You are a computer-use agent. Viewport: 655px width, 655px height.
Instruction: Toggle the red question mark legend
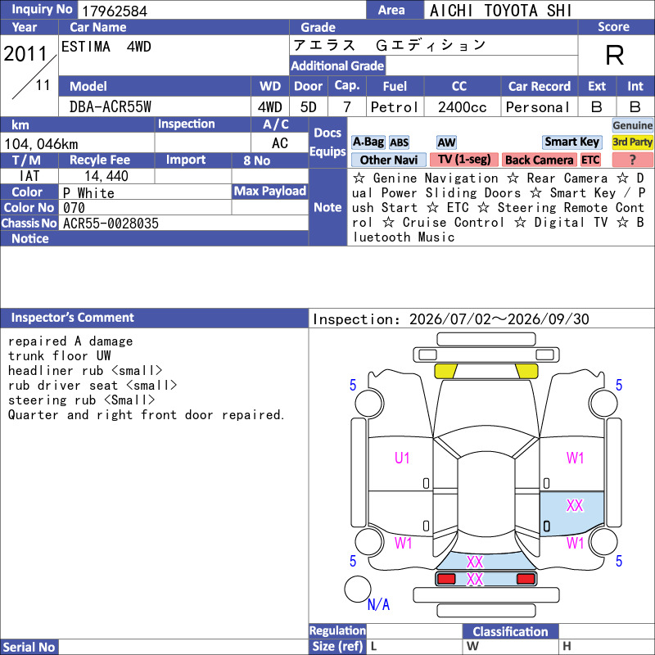(x=632, y=160)
